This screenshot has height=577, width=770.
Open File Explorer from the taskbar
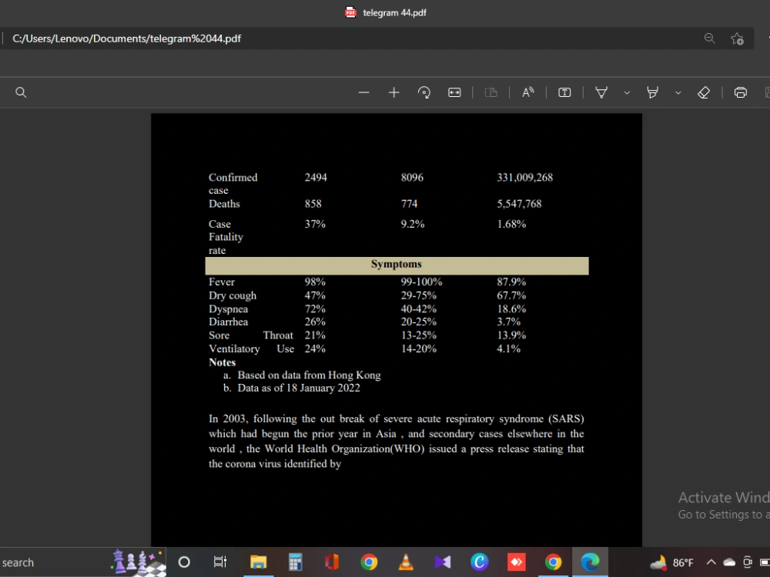258,562
